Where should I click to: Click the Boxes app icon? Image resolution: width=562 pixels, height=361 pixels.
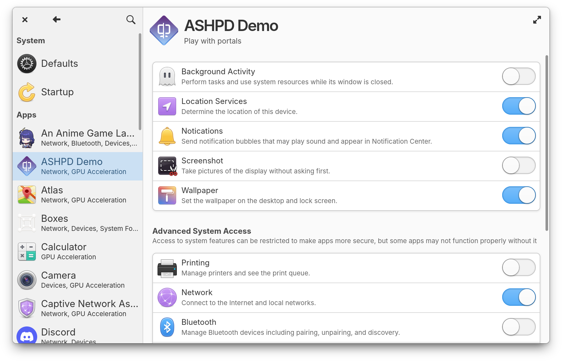pyautogui.click(x=27, y=223)
